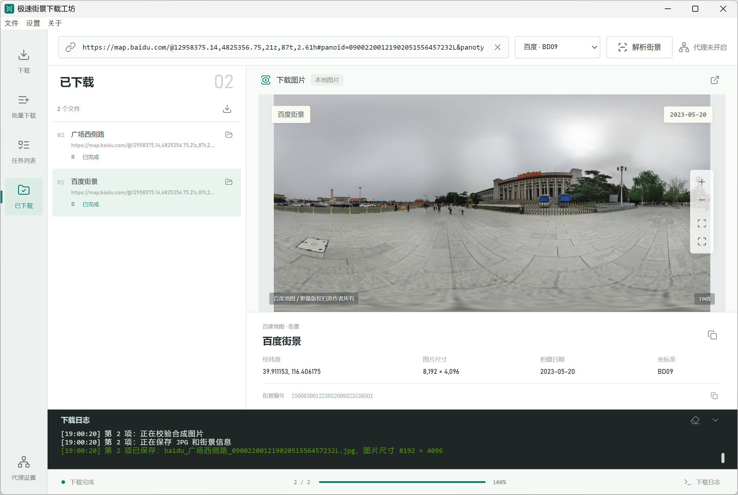This screenshot has width=738, height=495.
Task: Open preview in external window icon
Action: coord(715,80)
